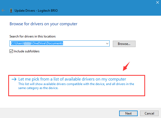
Task: Click the Next button
Action: pyautogui.click(x=128, y=113)
